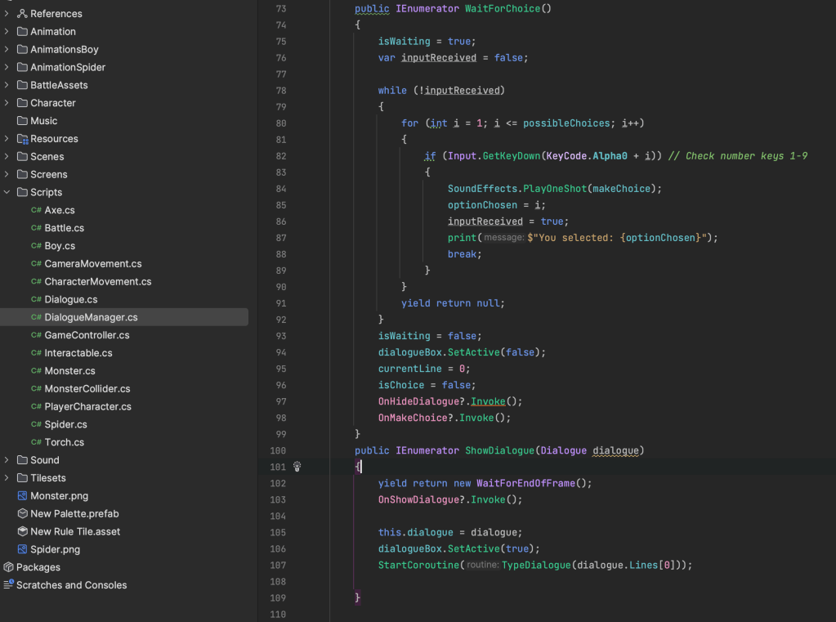
Task: Click the lightbulb quick-fix icon on line 101
Action: (297, 467)
